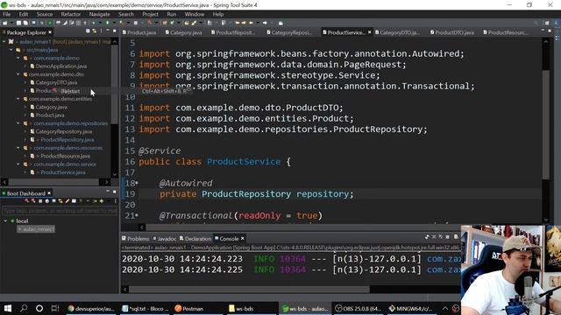Click the Boot Dashboard yellow plus icon

(x=102, y=201)
